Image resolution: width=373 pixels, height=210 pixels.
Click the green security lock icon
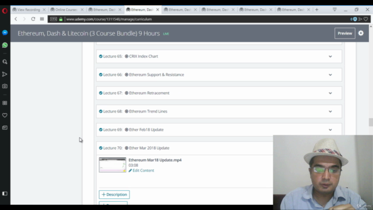[61, 19]
